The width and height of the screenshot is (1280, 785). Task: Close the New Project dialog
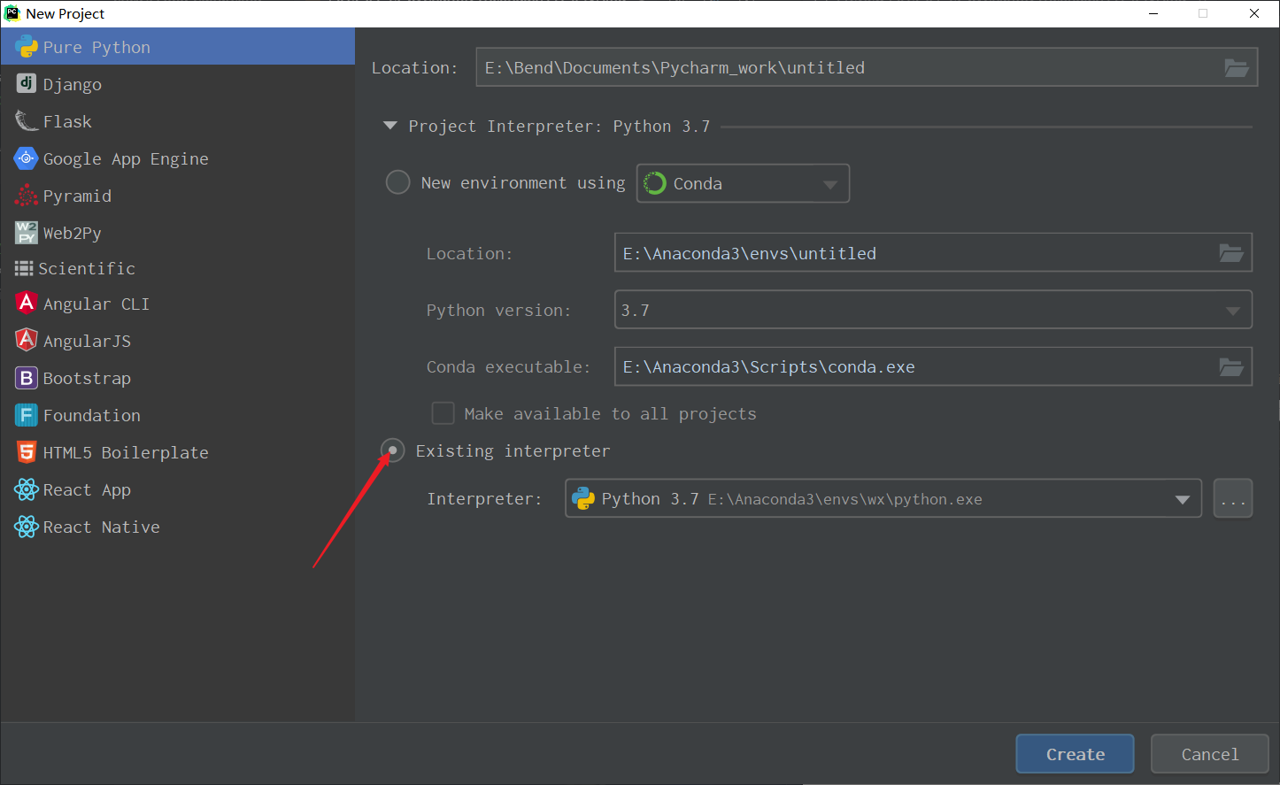tap(1254, 13)
